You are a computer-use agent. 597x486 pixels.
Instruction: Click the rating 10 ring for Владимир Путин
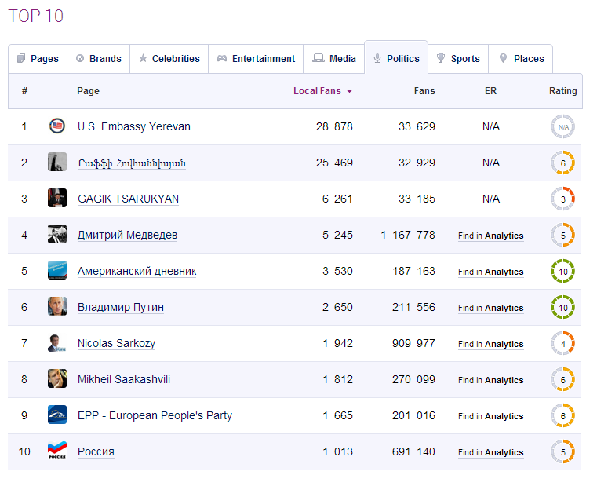click(x=562, y=307)
